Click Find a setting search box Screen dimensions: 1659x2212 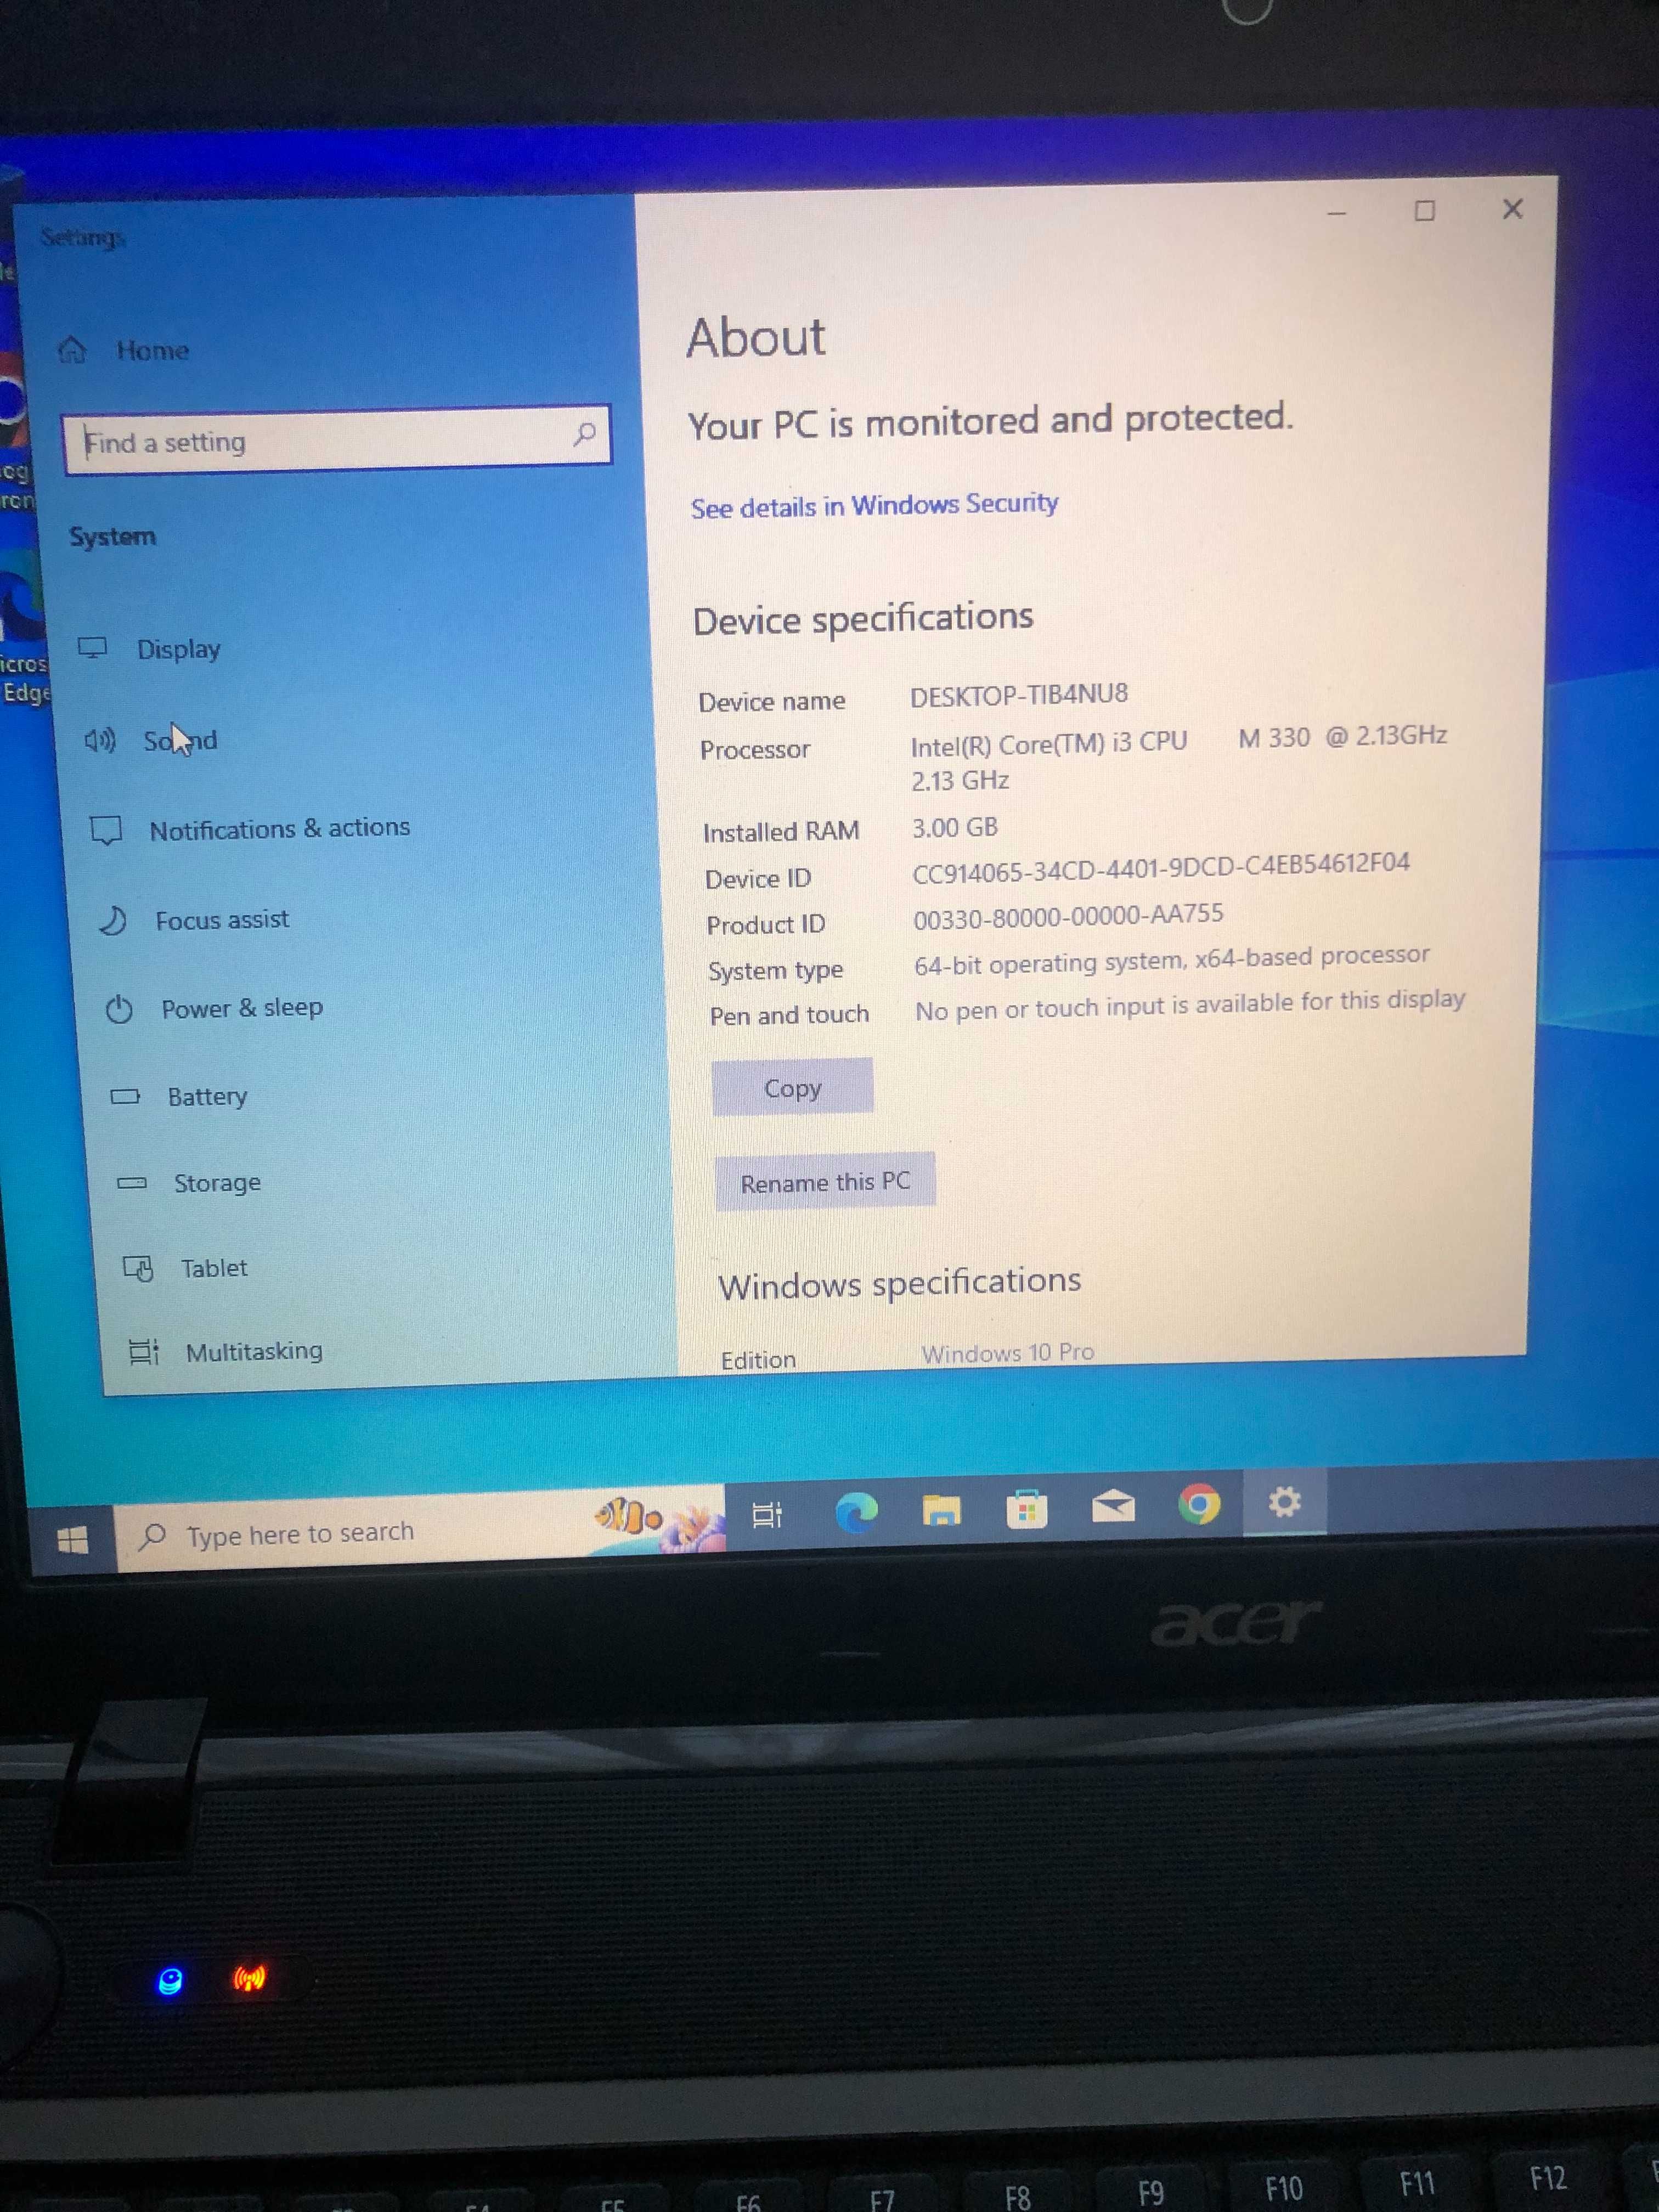(335, 441)
